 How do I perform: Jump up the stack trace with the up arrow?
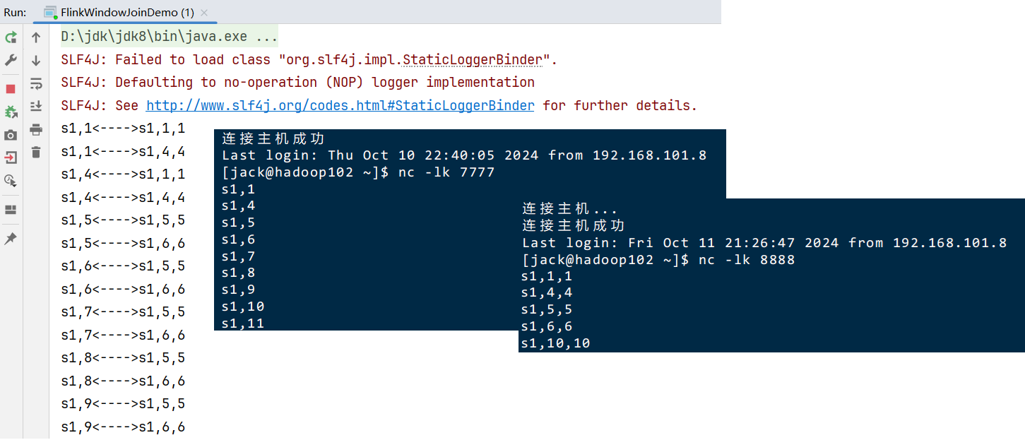(36, 37)
